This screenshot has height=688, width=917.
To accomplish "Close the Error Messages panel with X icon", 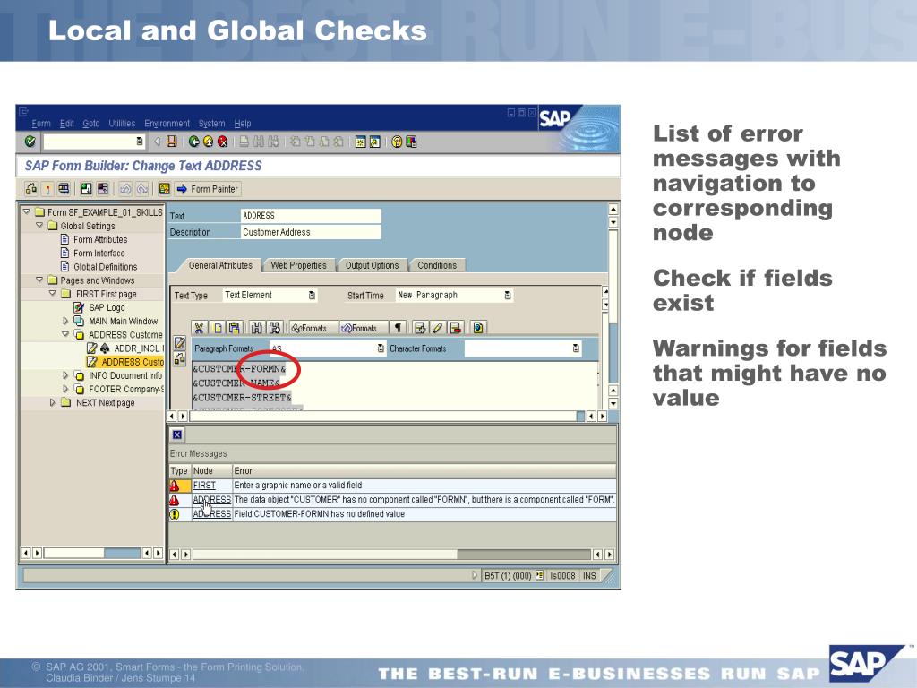I will pos(177,434).
